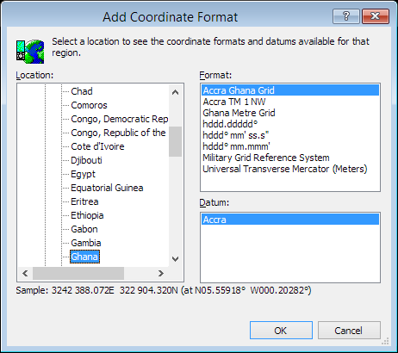This screenshot has width=398, height=353.
Task: Choose Military Grid Reference System format
Action: pyautogui.click(x=290, y=158)
